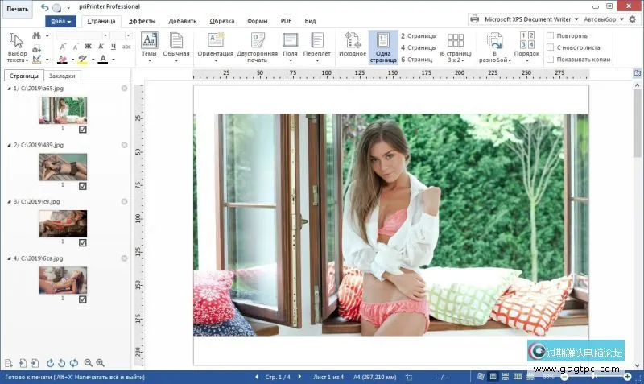The height and width of the screenshot is (384, 644).
Task: Click the zoom out magnifier in pages panel
Action: 89,362
